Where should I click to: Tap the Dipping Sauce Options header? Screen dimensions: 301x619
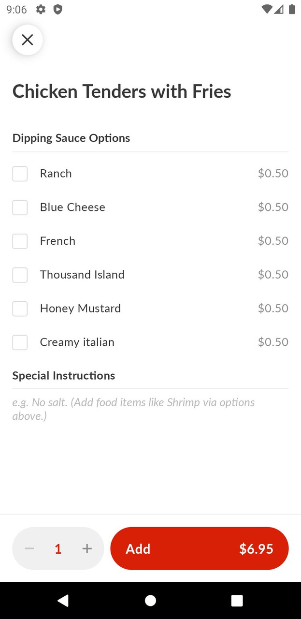[71, 138]
